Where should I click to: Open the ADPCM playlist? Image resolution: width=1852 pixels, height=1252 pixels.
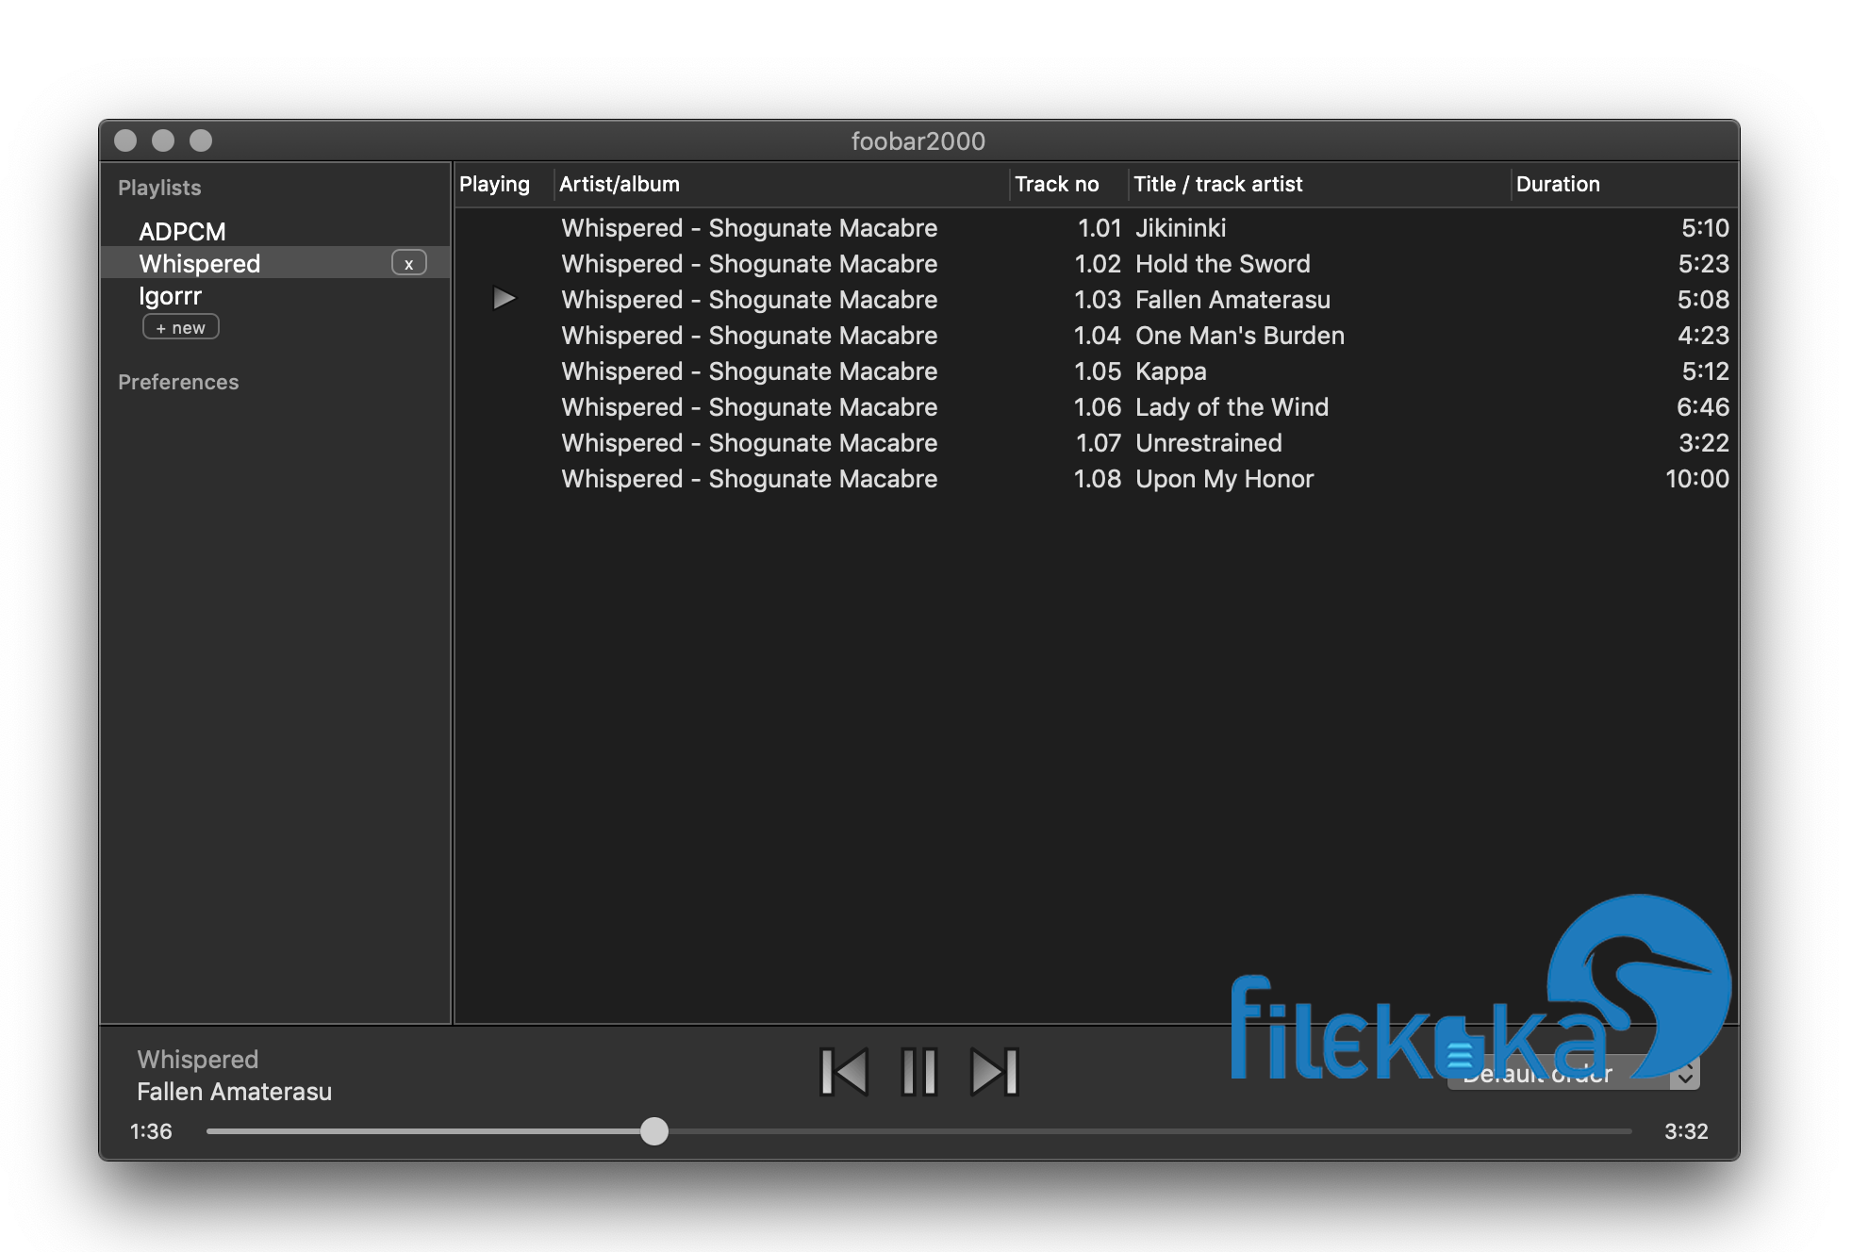[182, 231]
